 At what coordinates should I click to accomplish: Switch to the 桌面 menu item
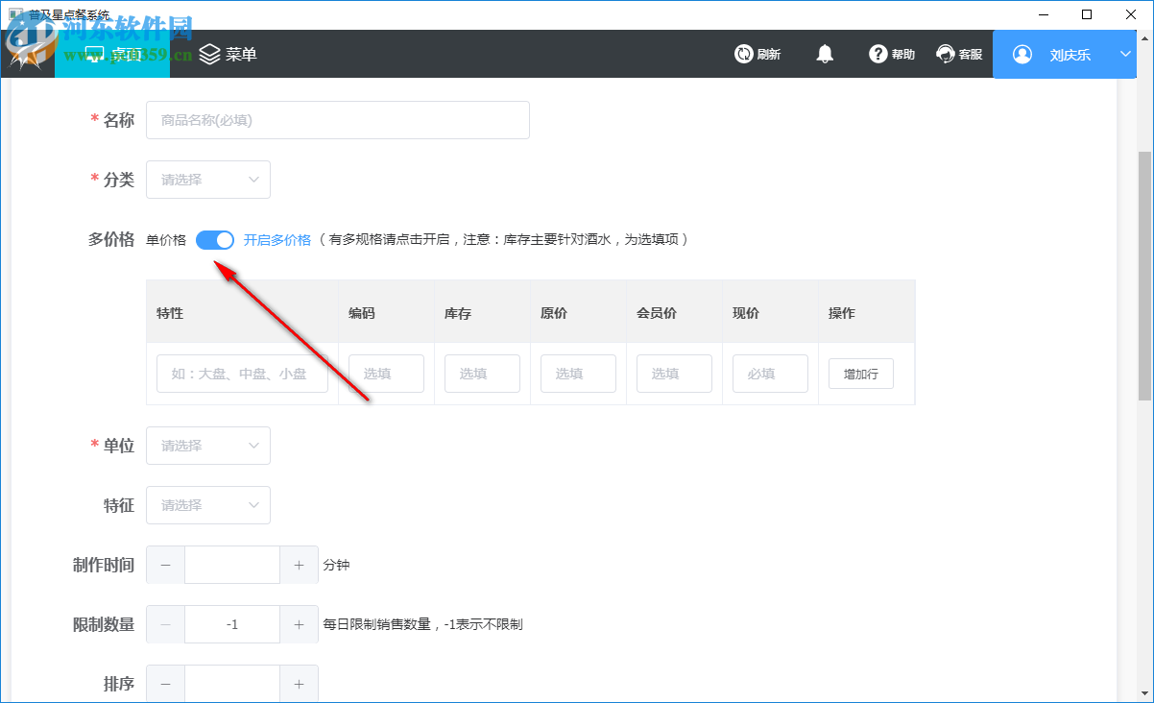125,54
